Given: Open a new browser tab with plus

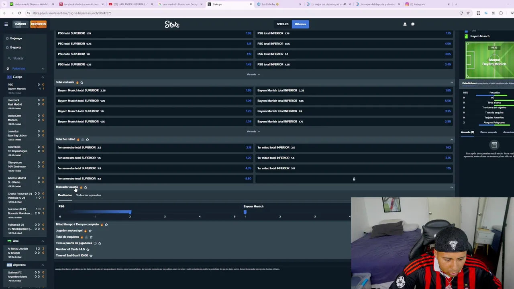Looking at the screenshot, I should (456, 4).
